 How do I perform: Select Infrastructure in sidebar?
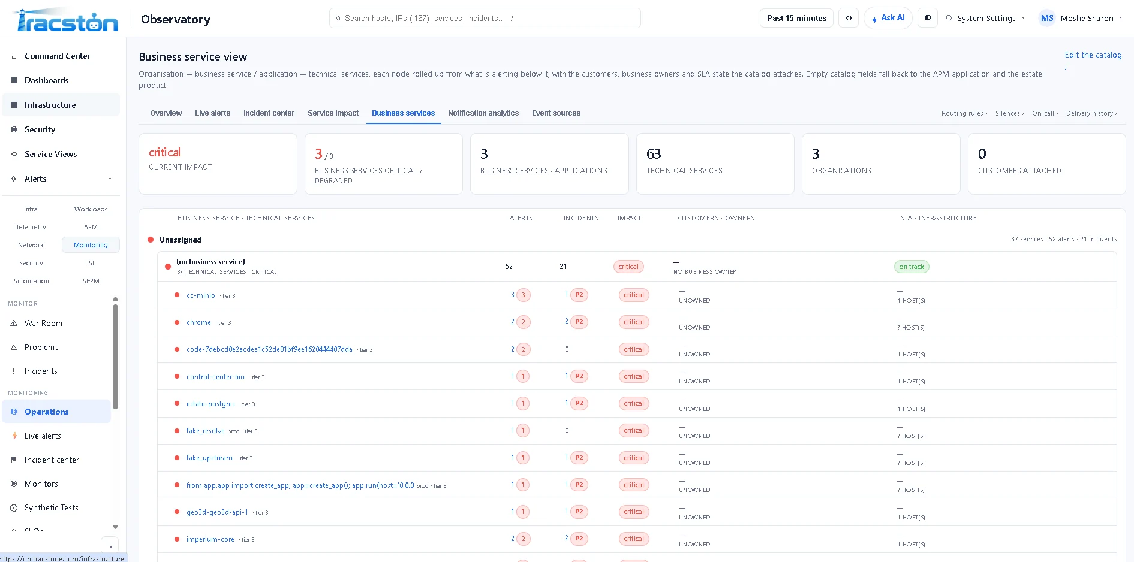pyautogui.click(x=61, y=105)
